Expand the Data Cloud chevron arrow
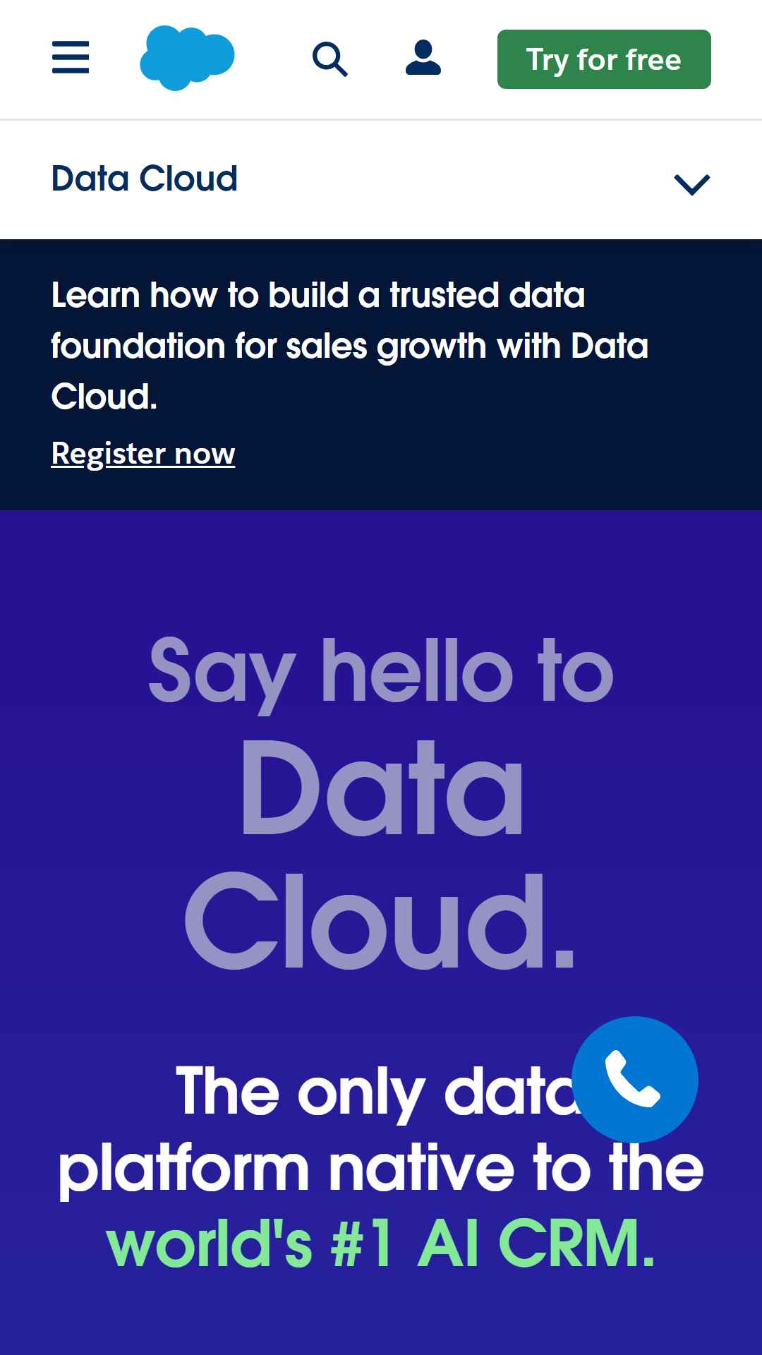This screenshot has height=1355, width=762. [x=692, y=184]
